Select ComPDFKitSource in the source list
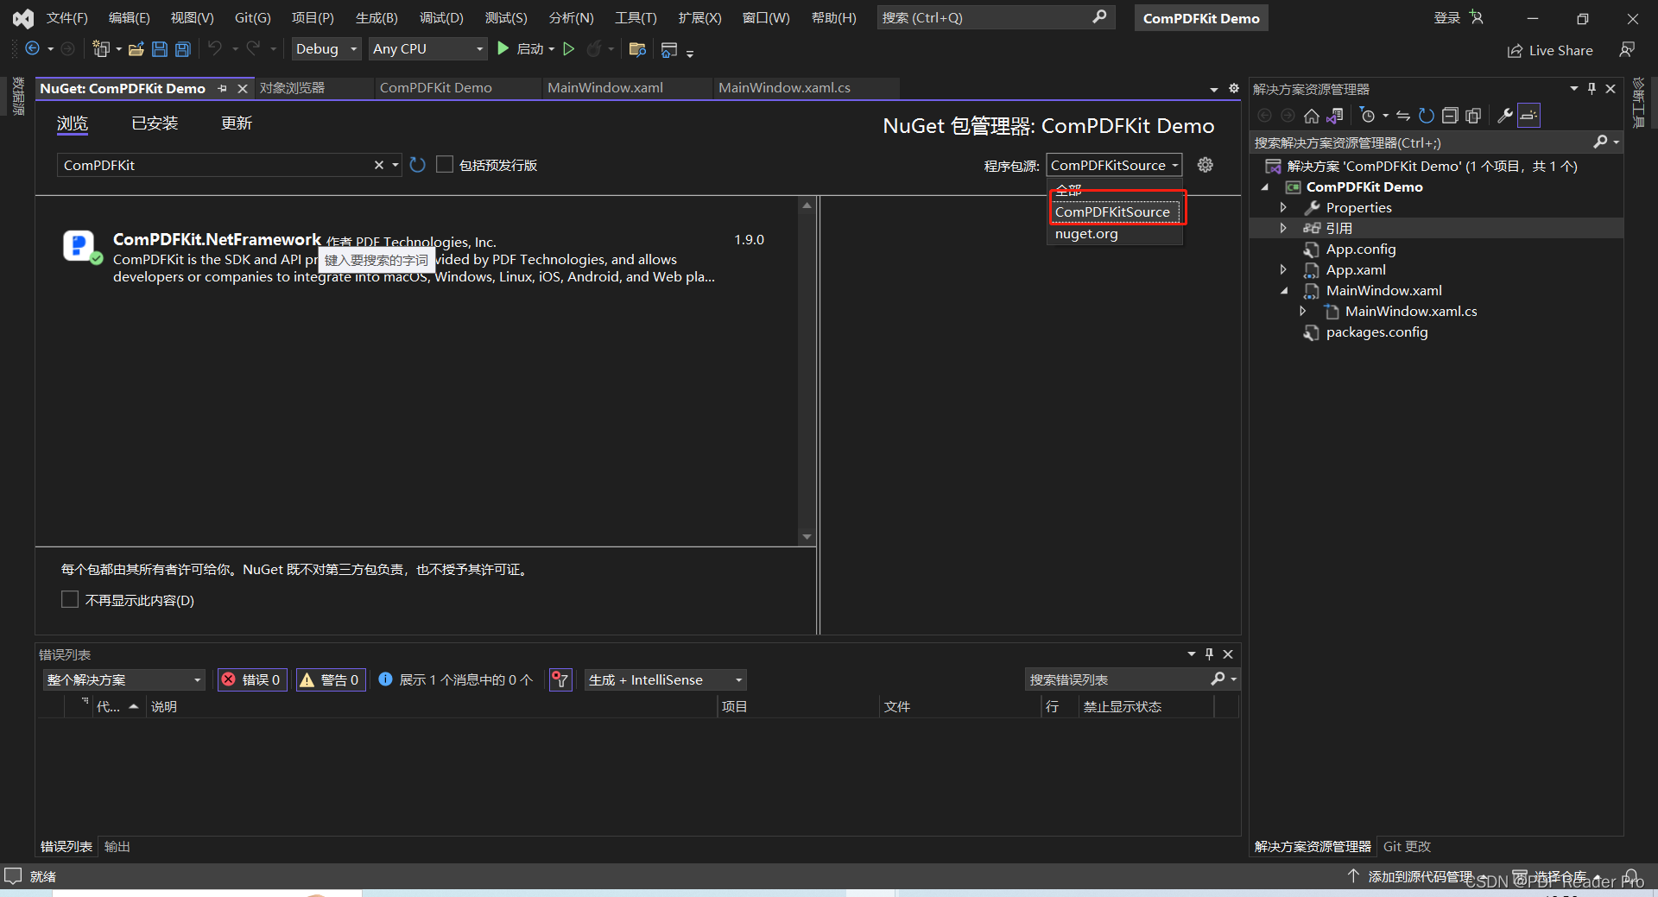Viewport: 1658px width, 897px height. [x=1116, y=212]
